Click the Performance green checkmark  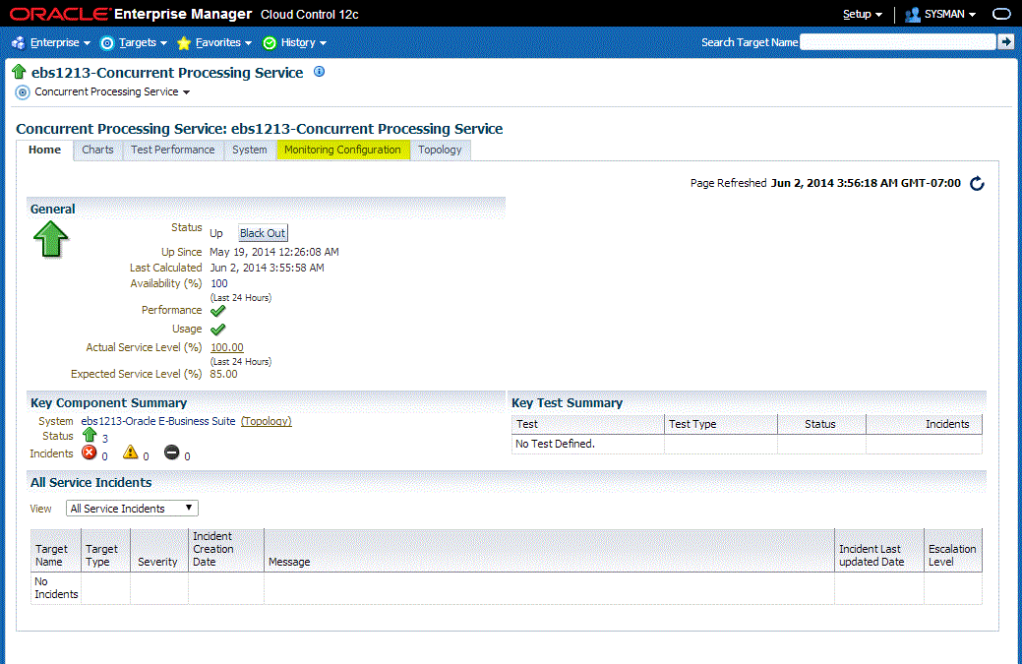pos(218,311)
